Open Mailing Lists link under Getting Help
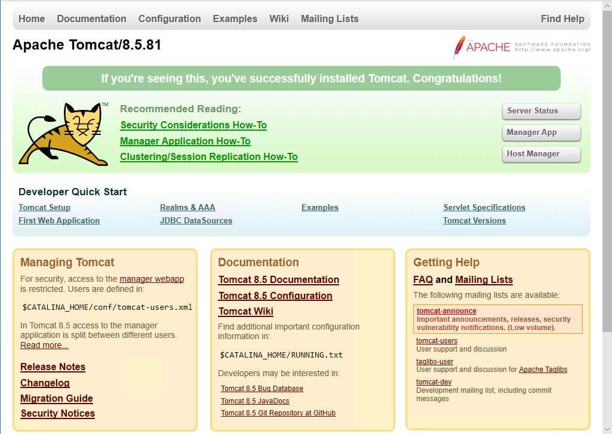Image resolution: width=612 pixels, height=434 pixels. click(484, 280)
